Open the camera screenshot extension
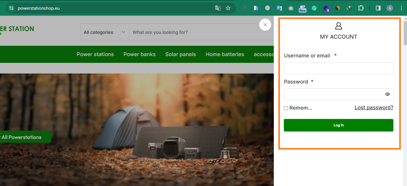 point(291,8)
